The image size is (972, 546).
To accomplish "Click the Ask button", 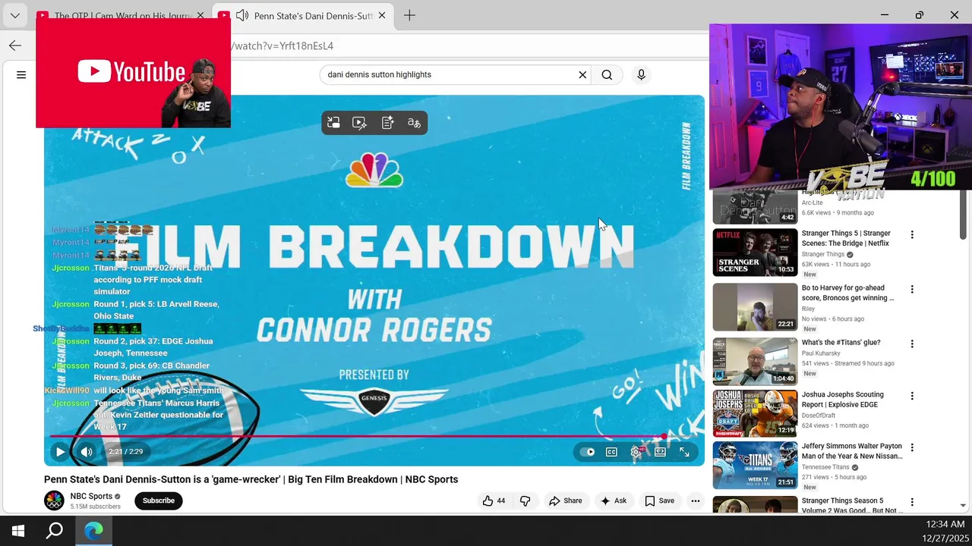I will 614,500.
